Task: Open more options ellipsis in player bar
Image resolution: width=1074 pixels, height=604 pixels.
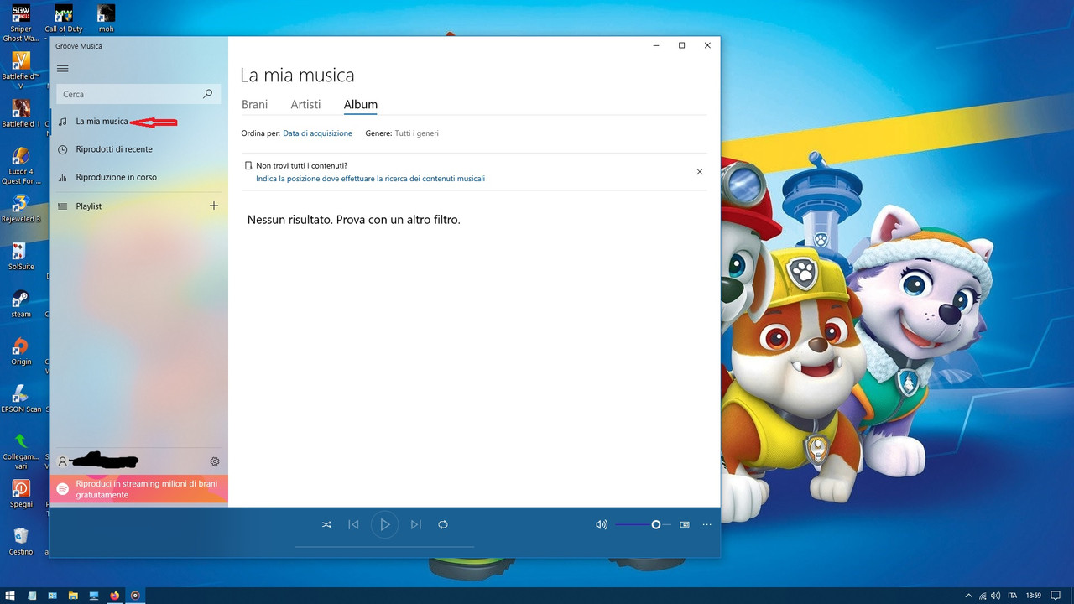Action: pyautogui.click(x=707, y=524)
